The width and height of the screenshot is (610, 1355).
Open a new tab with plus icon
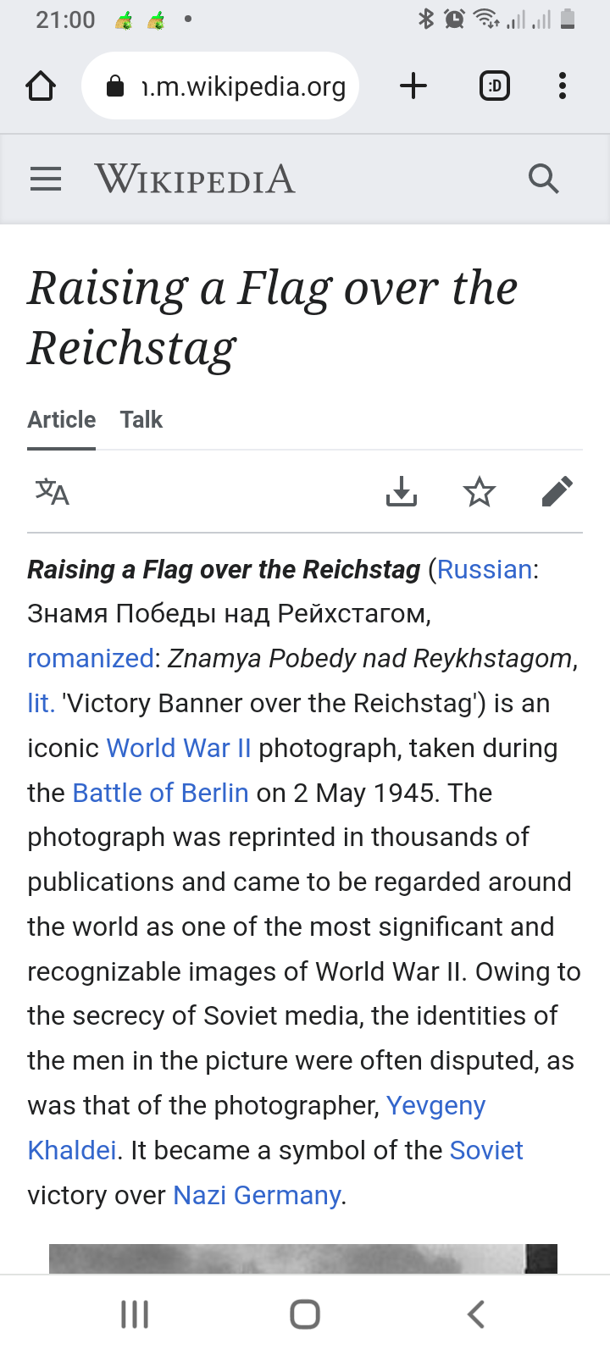(x=413, y=86)
